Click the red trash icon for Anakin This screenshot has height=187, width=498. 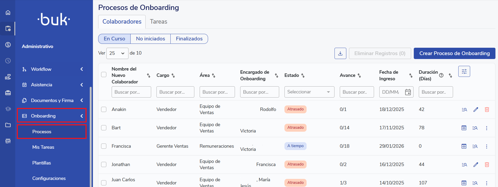coord(487,110)
